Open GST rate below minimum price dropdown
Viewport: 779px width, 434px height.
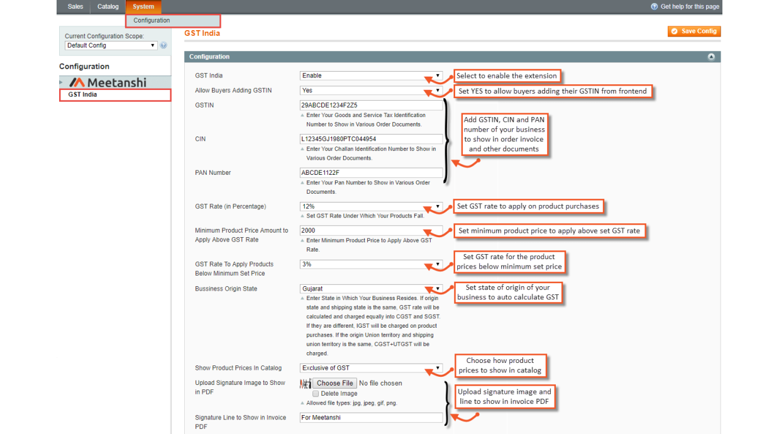click(x=371, y=264)
